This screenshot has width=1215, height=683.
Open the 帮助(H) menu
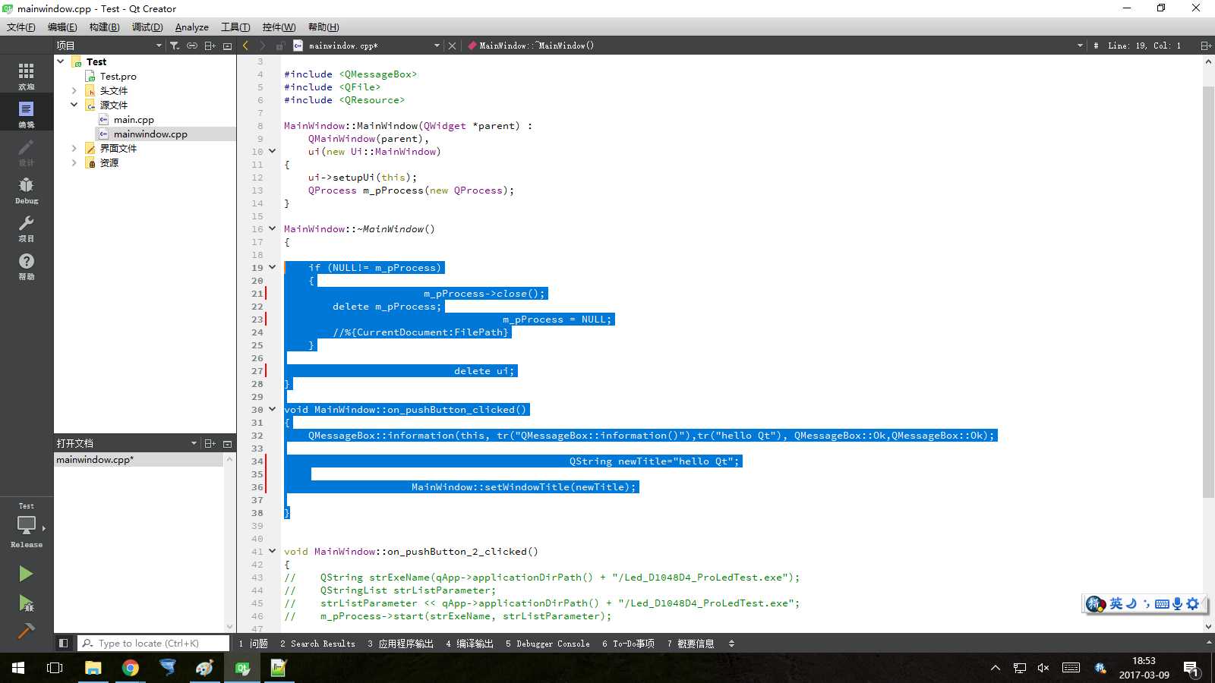point(323,27)
